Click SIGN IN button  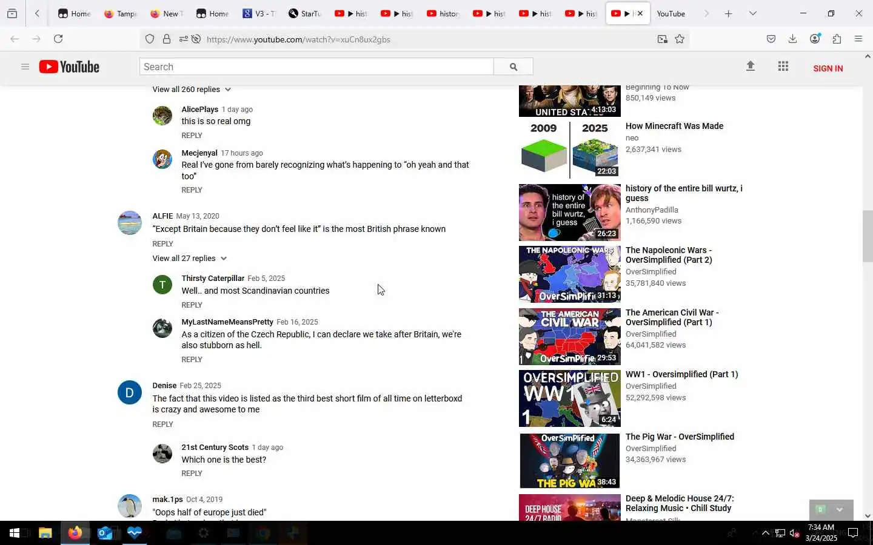click(x=828, y=68)
